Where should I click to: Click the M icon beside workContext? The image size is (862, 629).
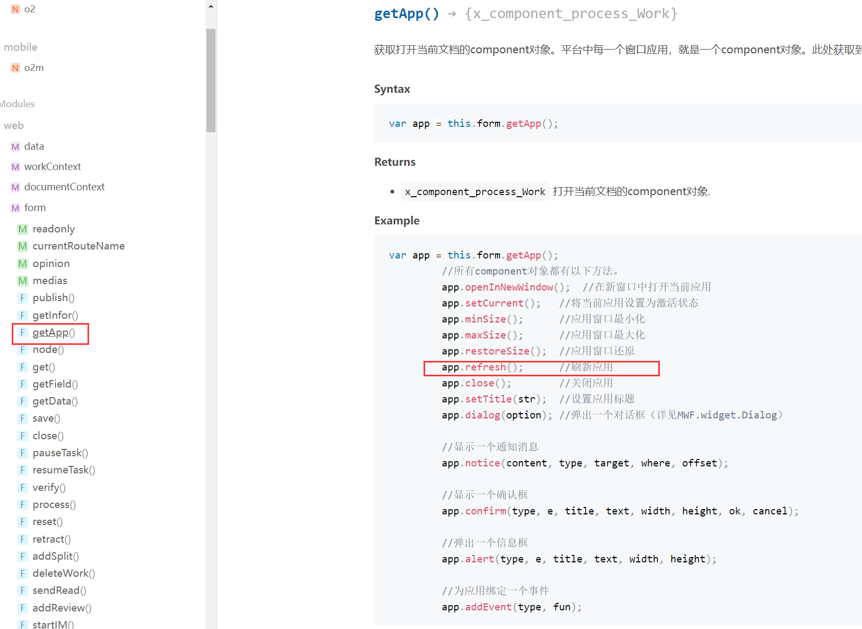tap(15, 167)
